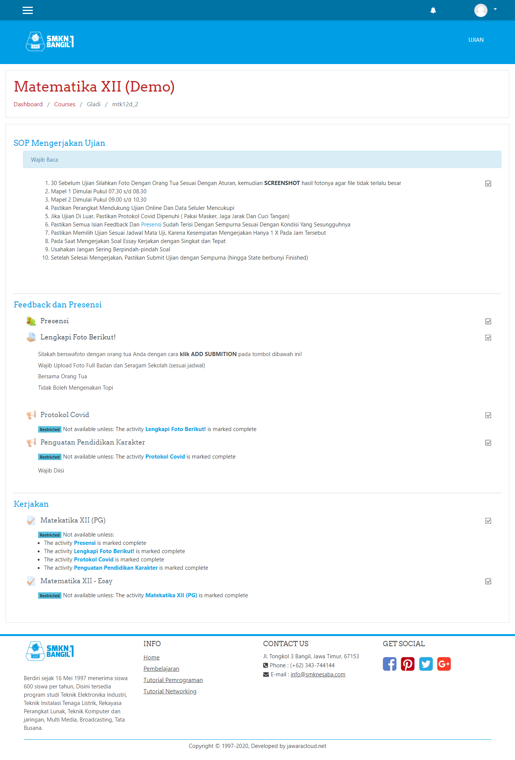The width and height of the screenshot is (515, 760).
Task: Toggle completion checkbox for Matematika XII - Esay
Action: click(488, 581)
